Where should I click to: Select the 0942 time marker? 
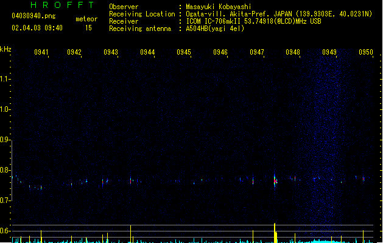(74, 52)
